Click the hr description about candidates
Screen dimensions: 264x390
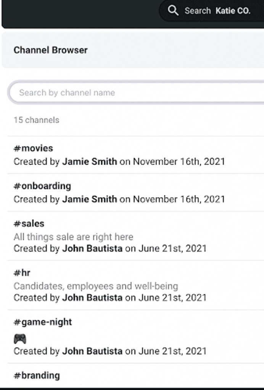pos(96,286)
